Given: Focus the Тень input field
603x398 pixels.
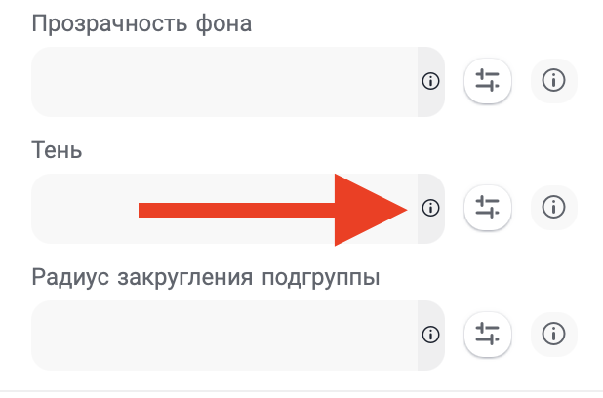Looking at the screenshot, I should [88, 208].
